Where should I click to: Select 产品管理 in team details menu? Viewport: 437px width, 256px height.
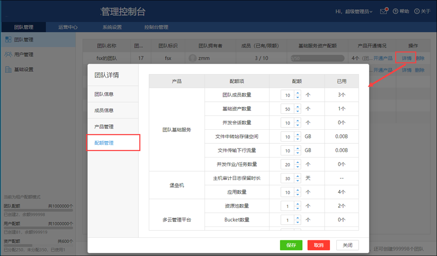tap(104, 127)
